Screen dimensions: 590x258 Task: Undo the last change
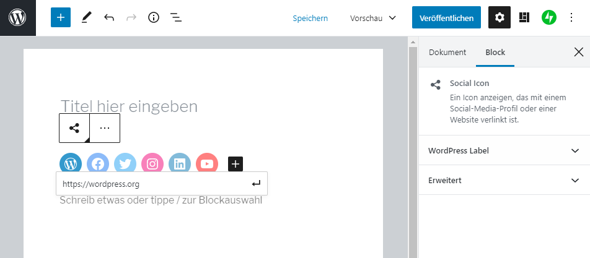coord(108,18)
